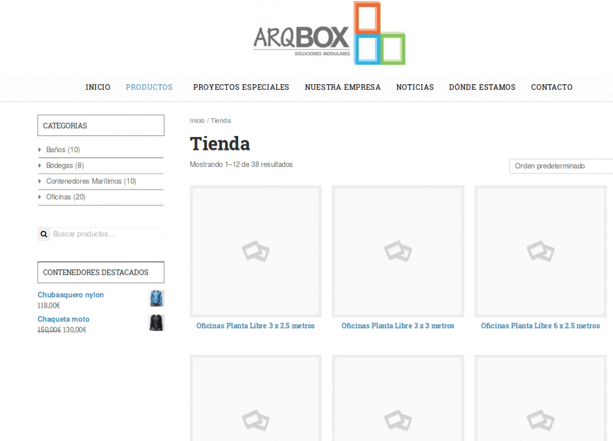Open NUESTRA EMPRESA menu item
The image size is (613, 441).
[343, 87]
